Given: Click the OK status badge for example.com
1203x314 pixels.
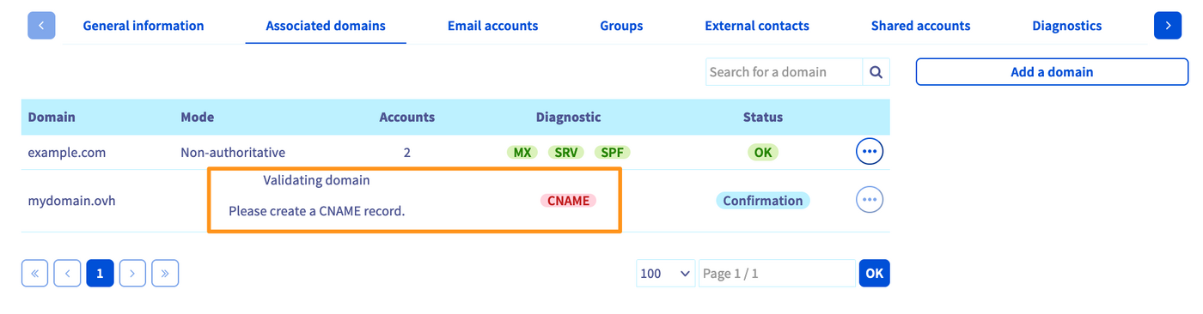Looking at the screenshot, I should pos(762,153).
